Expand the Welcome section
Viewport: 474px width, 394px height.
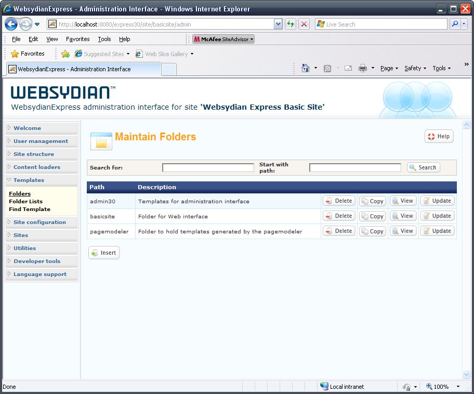[42, 128]
